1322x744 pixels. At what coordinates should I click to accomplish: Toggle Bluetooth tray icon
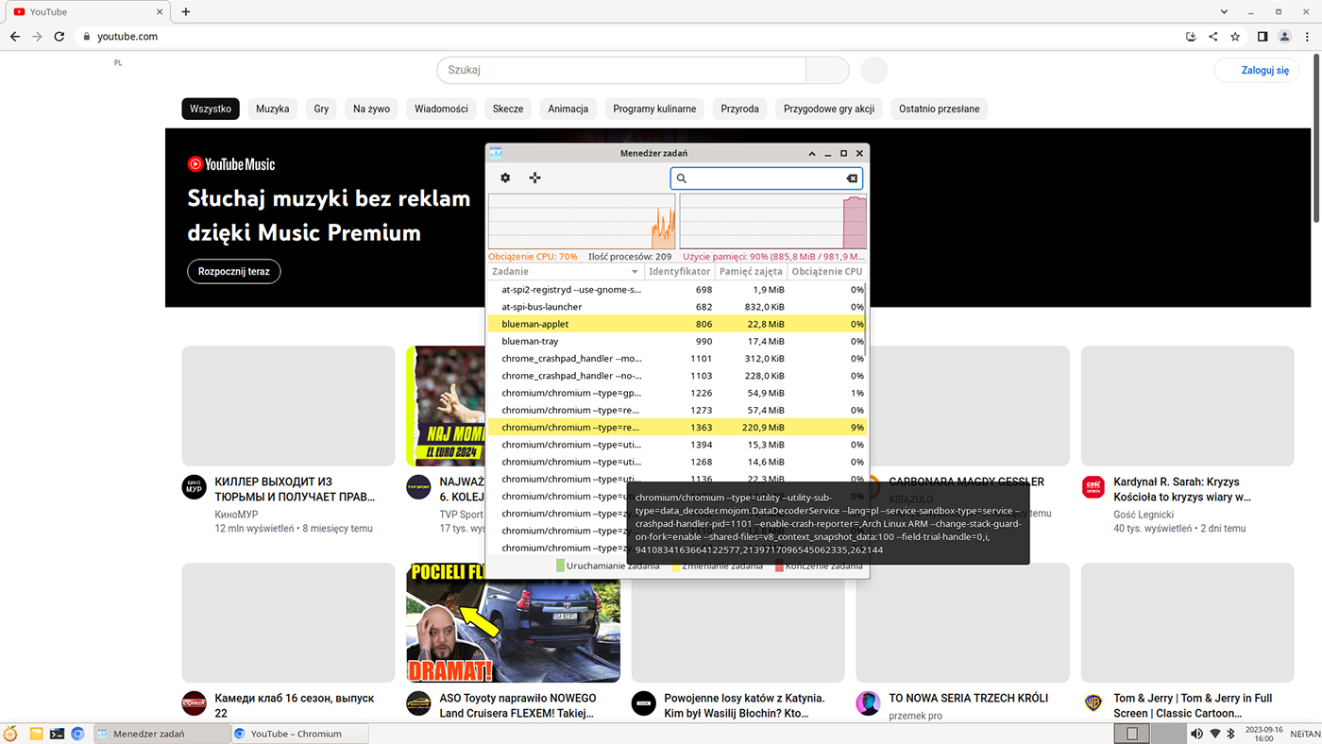point(1230,734)
